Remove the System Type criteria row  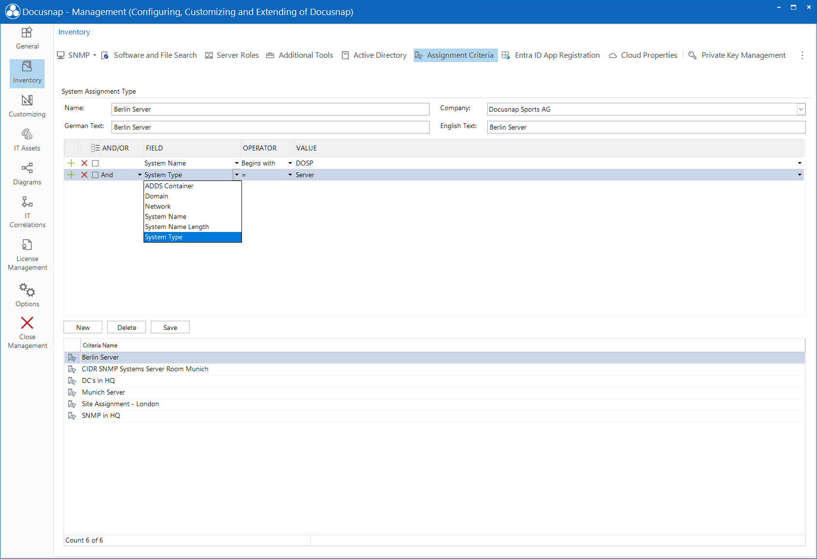[x=84, y=175]
